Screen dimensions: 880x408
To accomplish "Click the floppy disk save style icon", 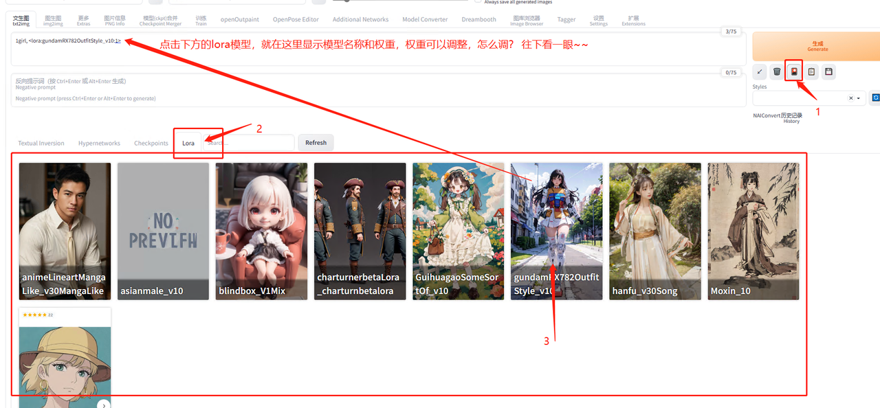I will (x=828, y=71).
